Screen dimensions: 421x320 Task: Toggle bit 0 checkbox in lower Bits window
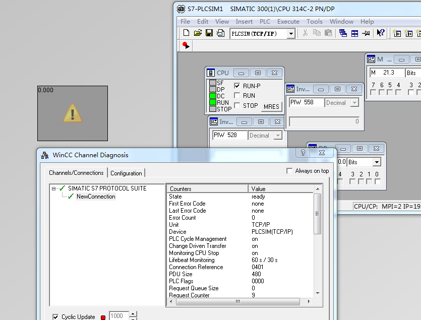[378, 181]
